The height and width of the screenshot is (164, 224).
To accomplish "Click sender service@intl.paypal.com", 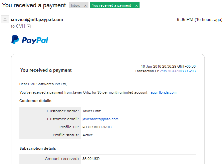I will [x=37, y=20].
